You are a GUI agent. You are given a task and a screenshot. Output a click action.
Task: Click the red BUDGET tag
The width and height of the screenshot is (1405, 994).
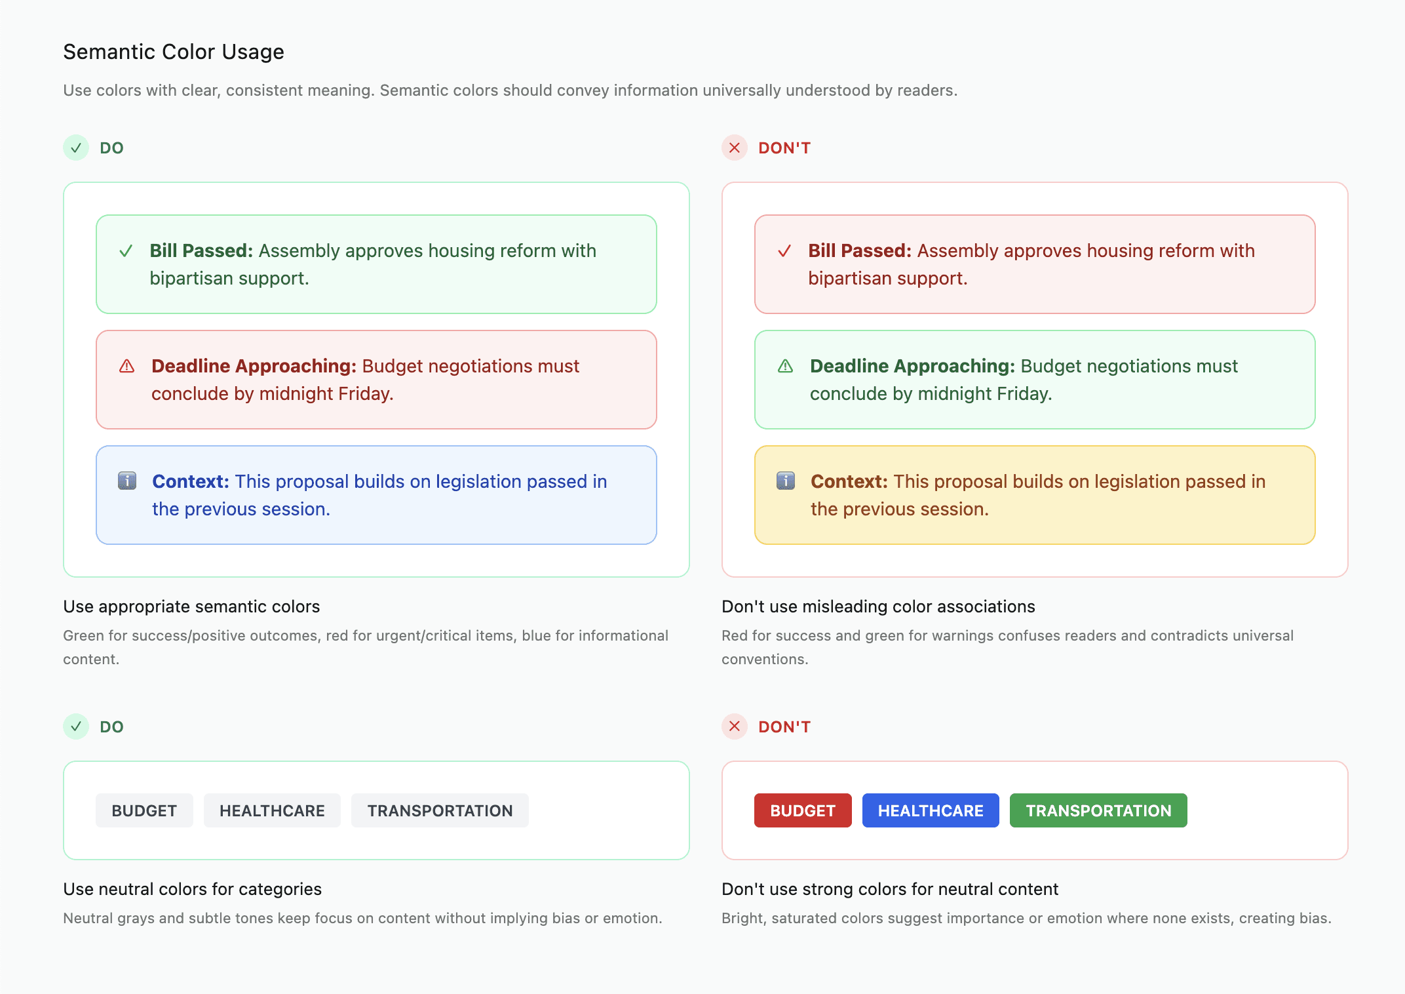[x=803, y=811]
